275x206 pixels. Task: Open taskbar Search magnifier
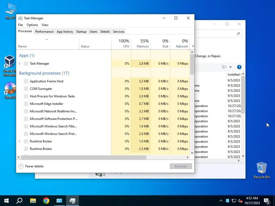tap(19, 201)
